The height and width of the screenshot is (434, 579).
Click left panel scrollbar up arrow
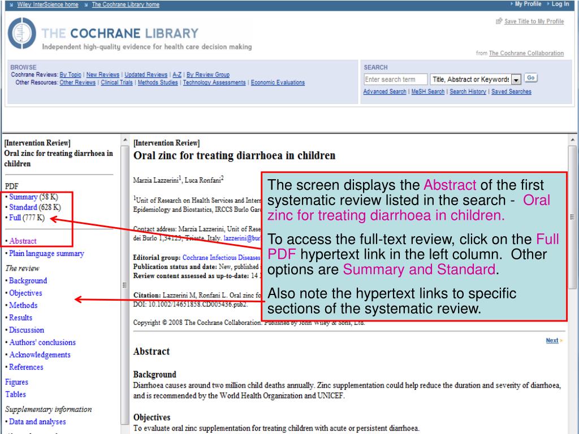(x=125, y=140)
